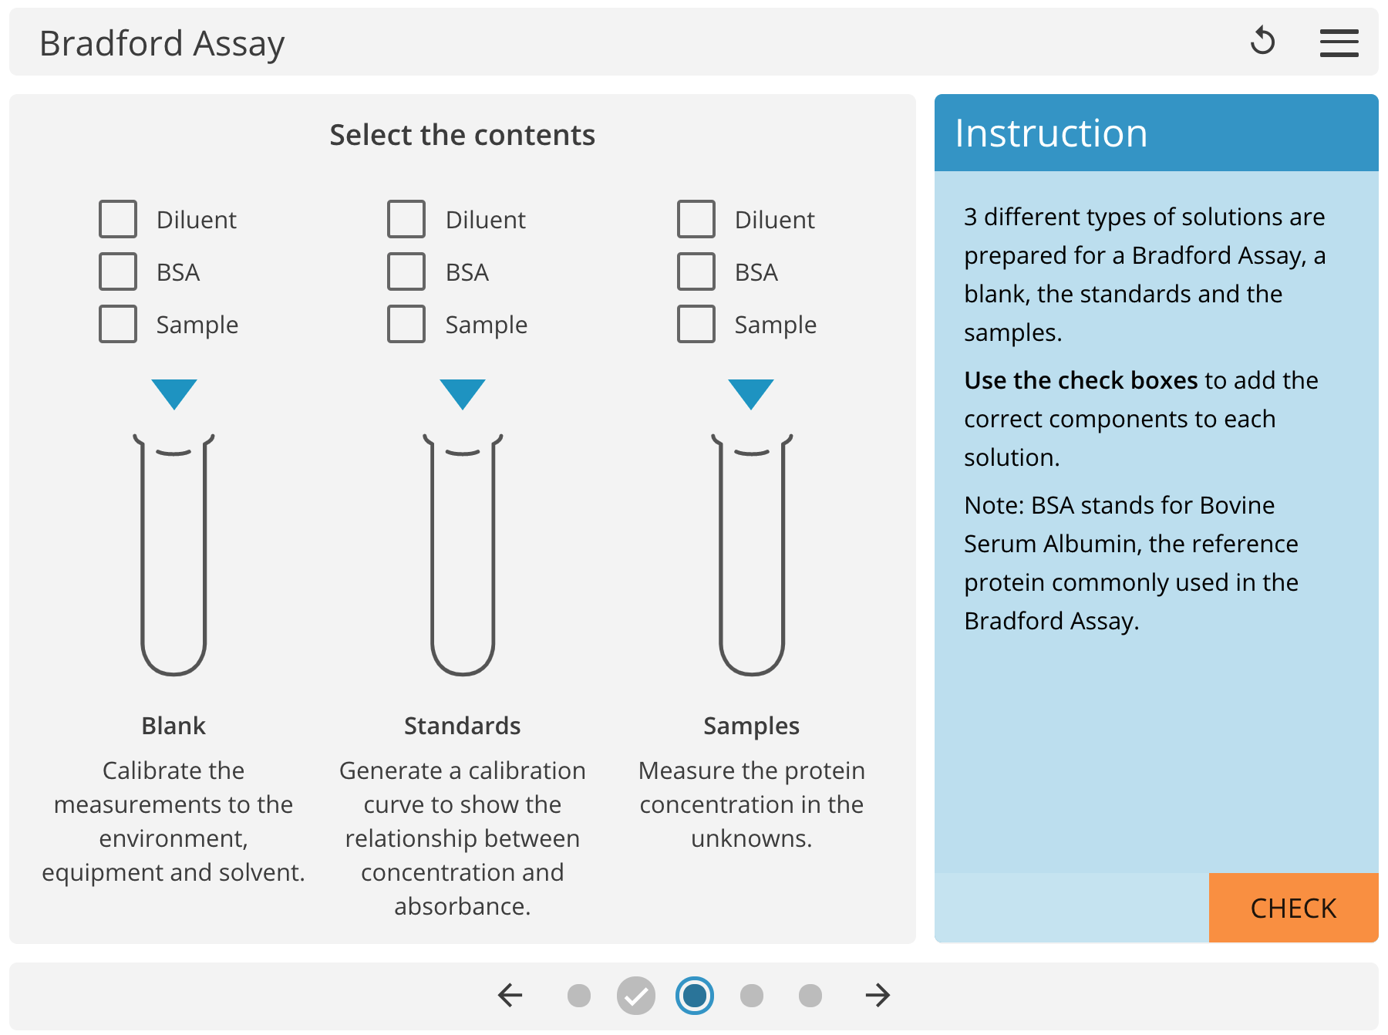Viewport: 1388px width, 1035px height.
Task: Click the Blank test tube graphic
Action: pyautogui.click(x=174, y=555)
